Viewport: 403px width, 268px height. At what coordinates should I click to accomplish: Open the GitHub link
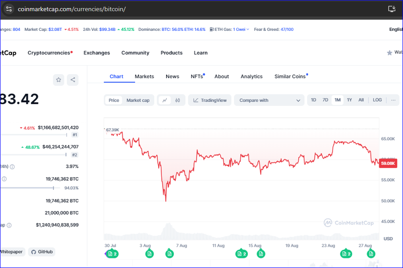(42, 252)
